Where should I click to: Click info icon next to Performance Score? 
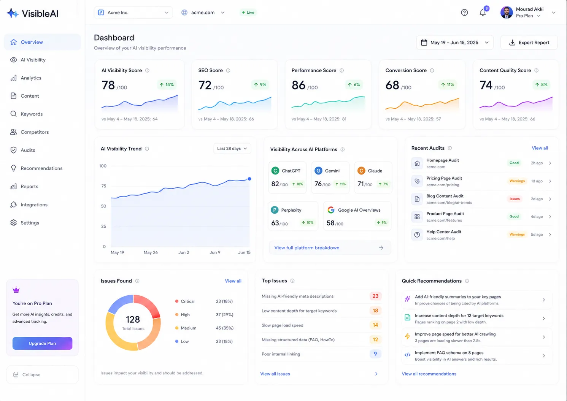(341, 70)
